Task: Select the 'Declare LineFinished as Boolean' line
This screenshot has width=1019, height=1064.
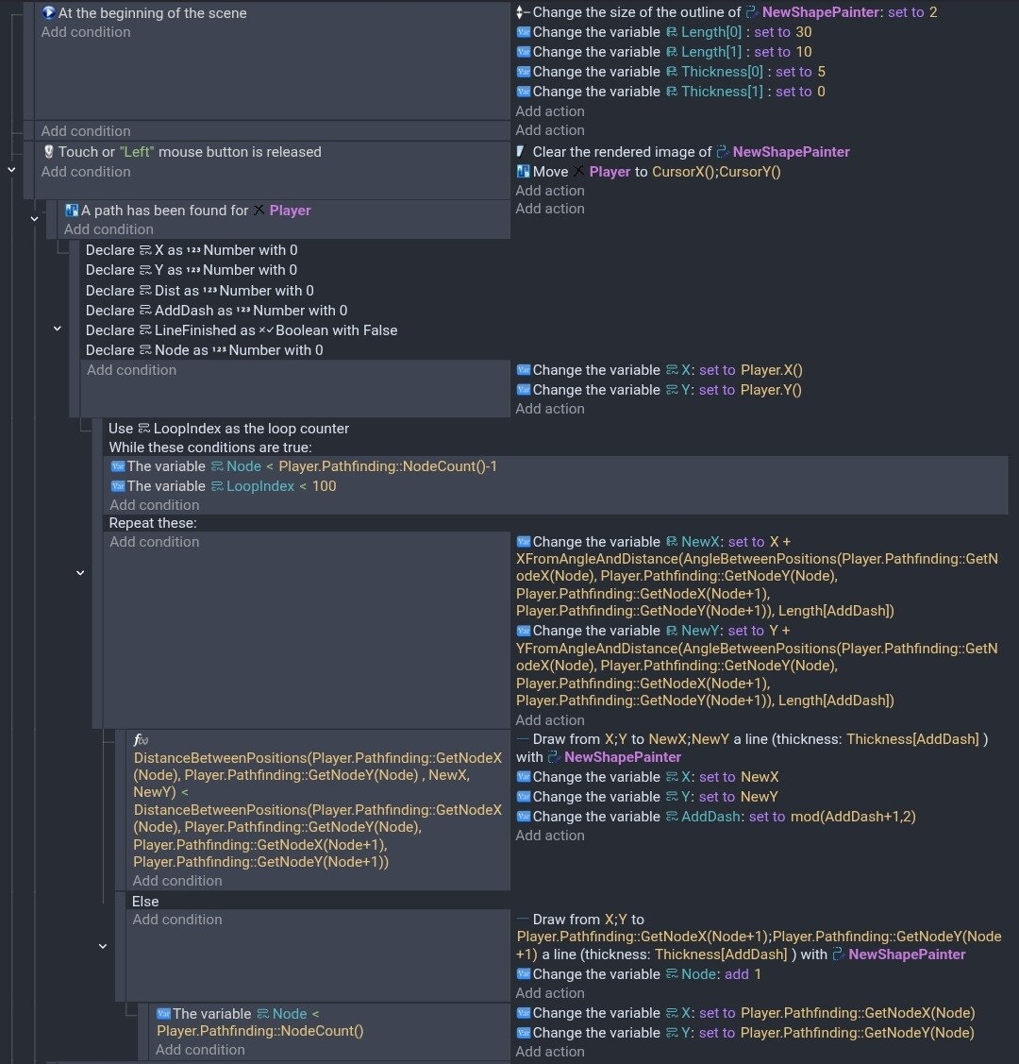Action: point(242,330)
